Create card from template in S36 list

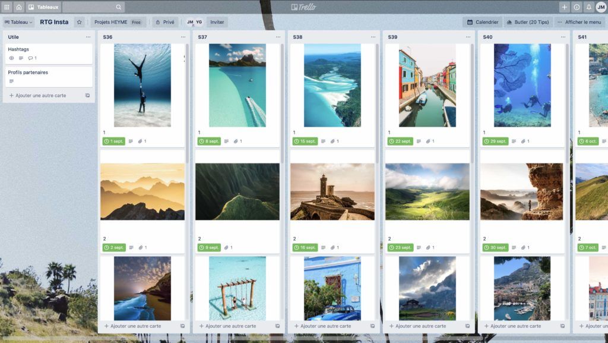pos(183,326)
